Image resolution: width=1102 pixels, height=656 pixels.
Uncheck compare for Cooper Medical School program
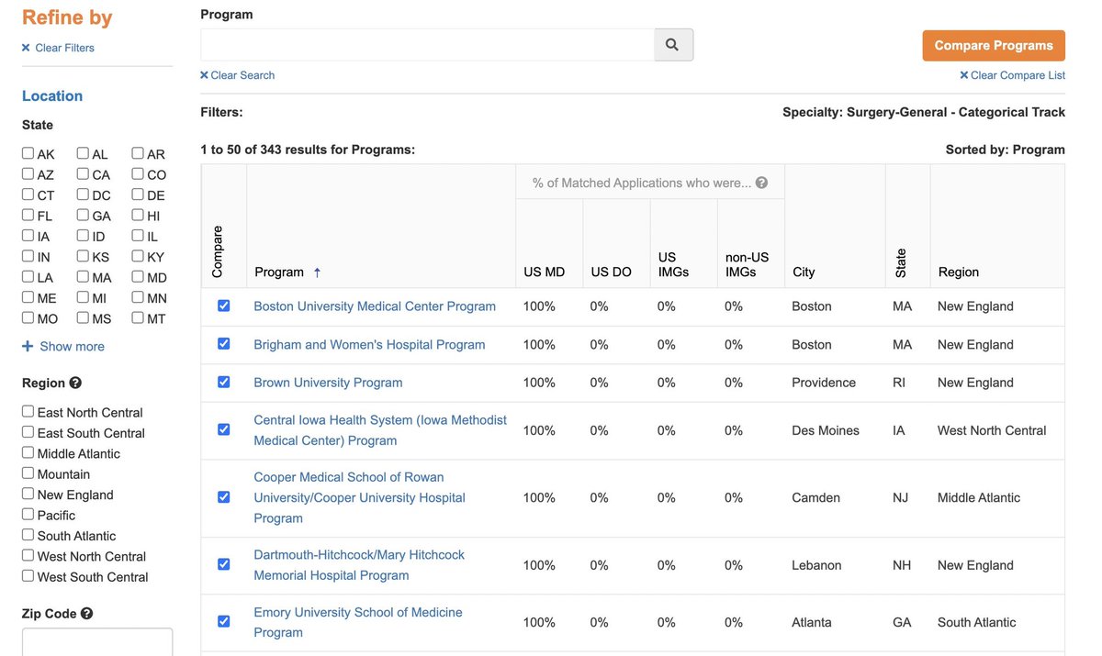(224, 496)
